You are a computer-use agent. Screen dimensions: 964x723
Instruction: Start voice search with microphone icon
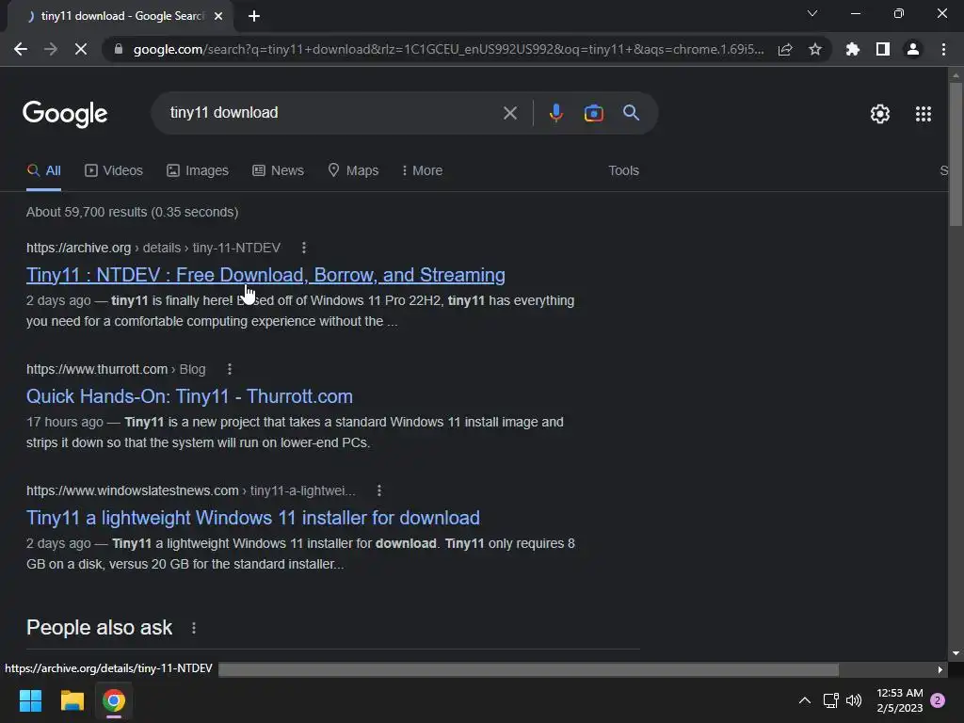[555, 113]
